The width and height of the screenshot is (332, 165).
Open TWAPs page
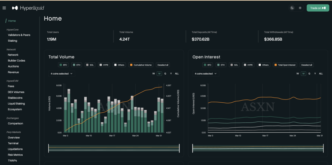pyautogui.click(x=12, y=160)
